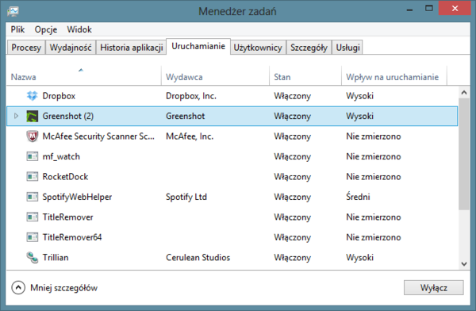Open the Wydajność tab
The image size is (476, 311).
pyautogui.click(x=71, y=48)
